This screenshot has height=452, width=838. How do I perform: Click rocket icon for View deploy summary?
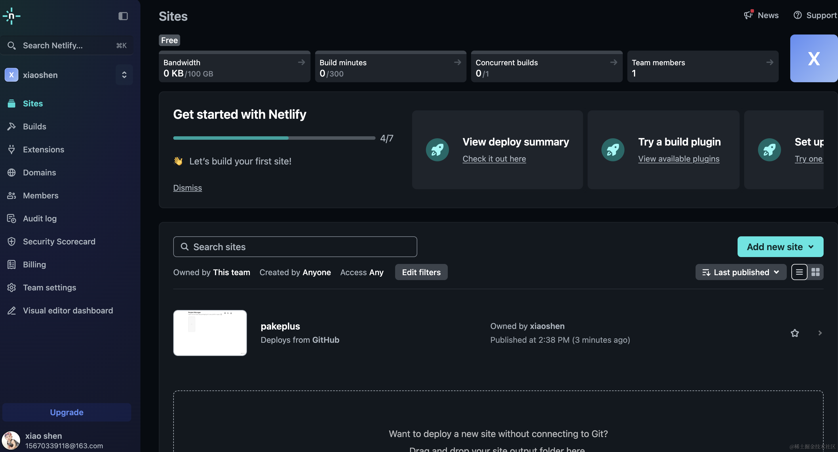[x=437, y=150]
